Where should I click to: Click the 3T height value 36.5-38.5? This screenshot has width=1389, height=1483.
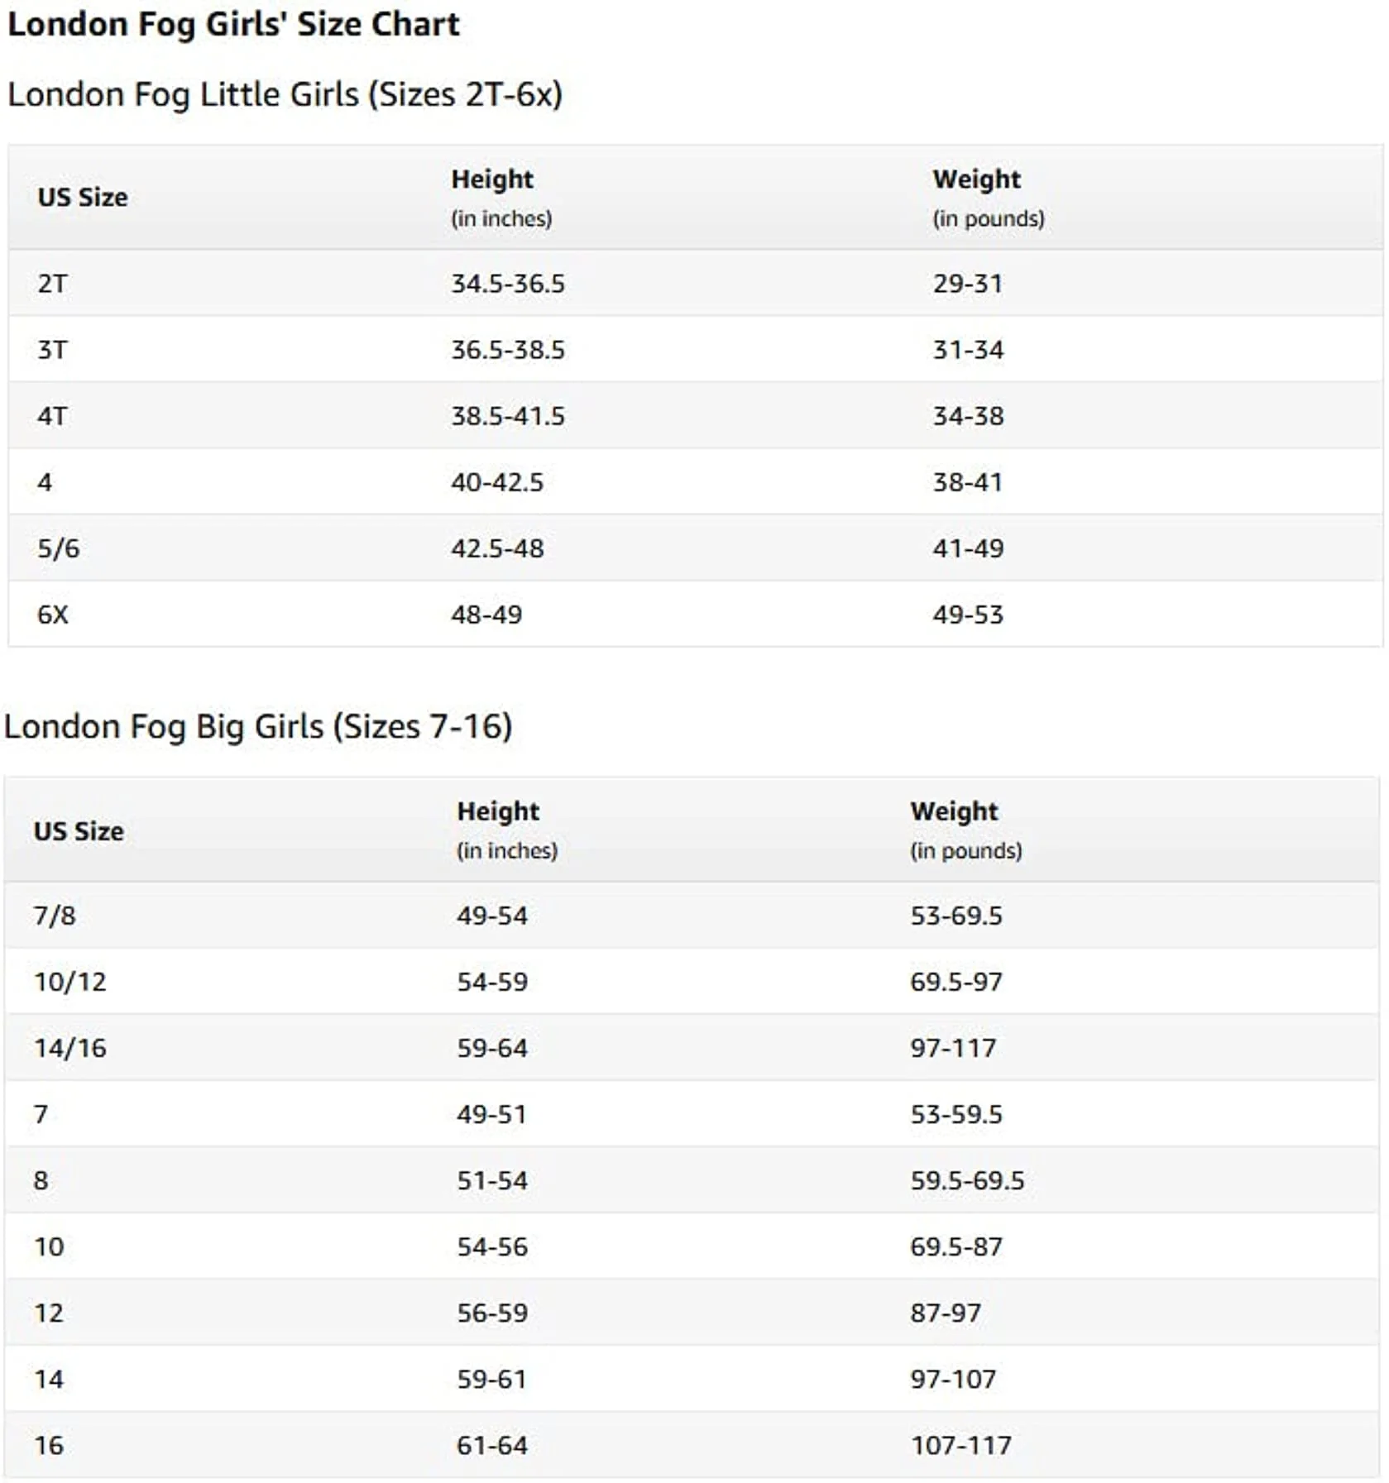[x=508, y=350]
